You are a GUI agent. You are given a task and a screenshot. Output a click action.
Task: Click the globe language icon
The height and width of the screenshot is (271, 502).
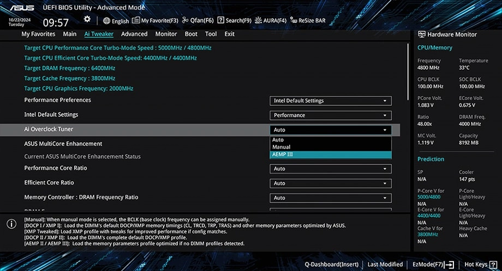106,21
